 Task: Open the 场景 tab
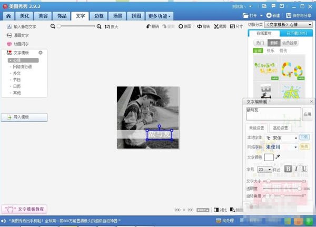tap(117, 16)
